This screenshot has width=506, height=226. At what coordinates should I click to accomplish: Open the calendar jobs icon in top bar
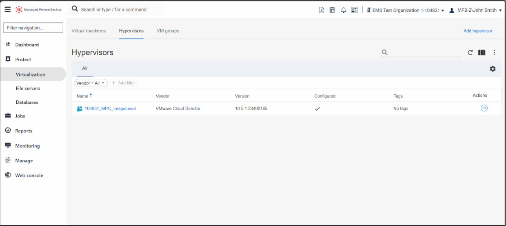tap(332, 10)
